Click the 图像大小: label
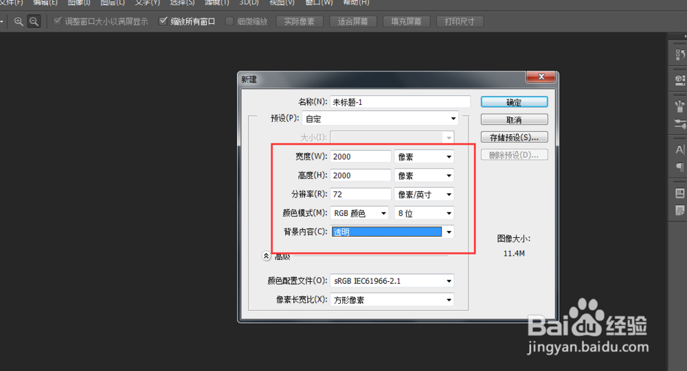This screenshot has height=371, width=687. tap(513, 239)
